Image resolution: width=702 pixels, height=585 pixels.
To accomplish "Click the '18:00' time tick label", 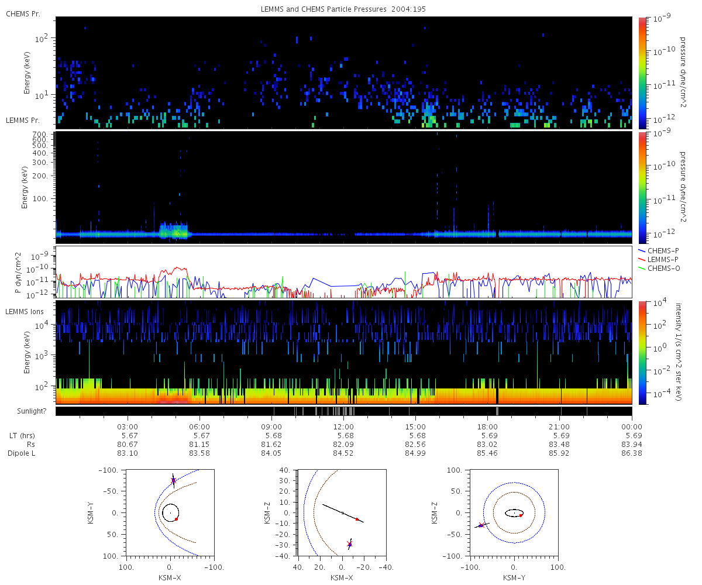I will tap(488, 428).
